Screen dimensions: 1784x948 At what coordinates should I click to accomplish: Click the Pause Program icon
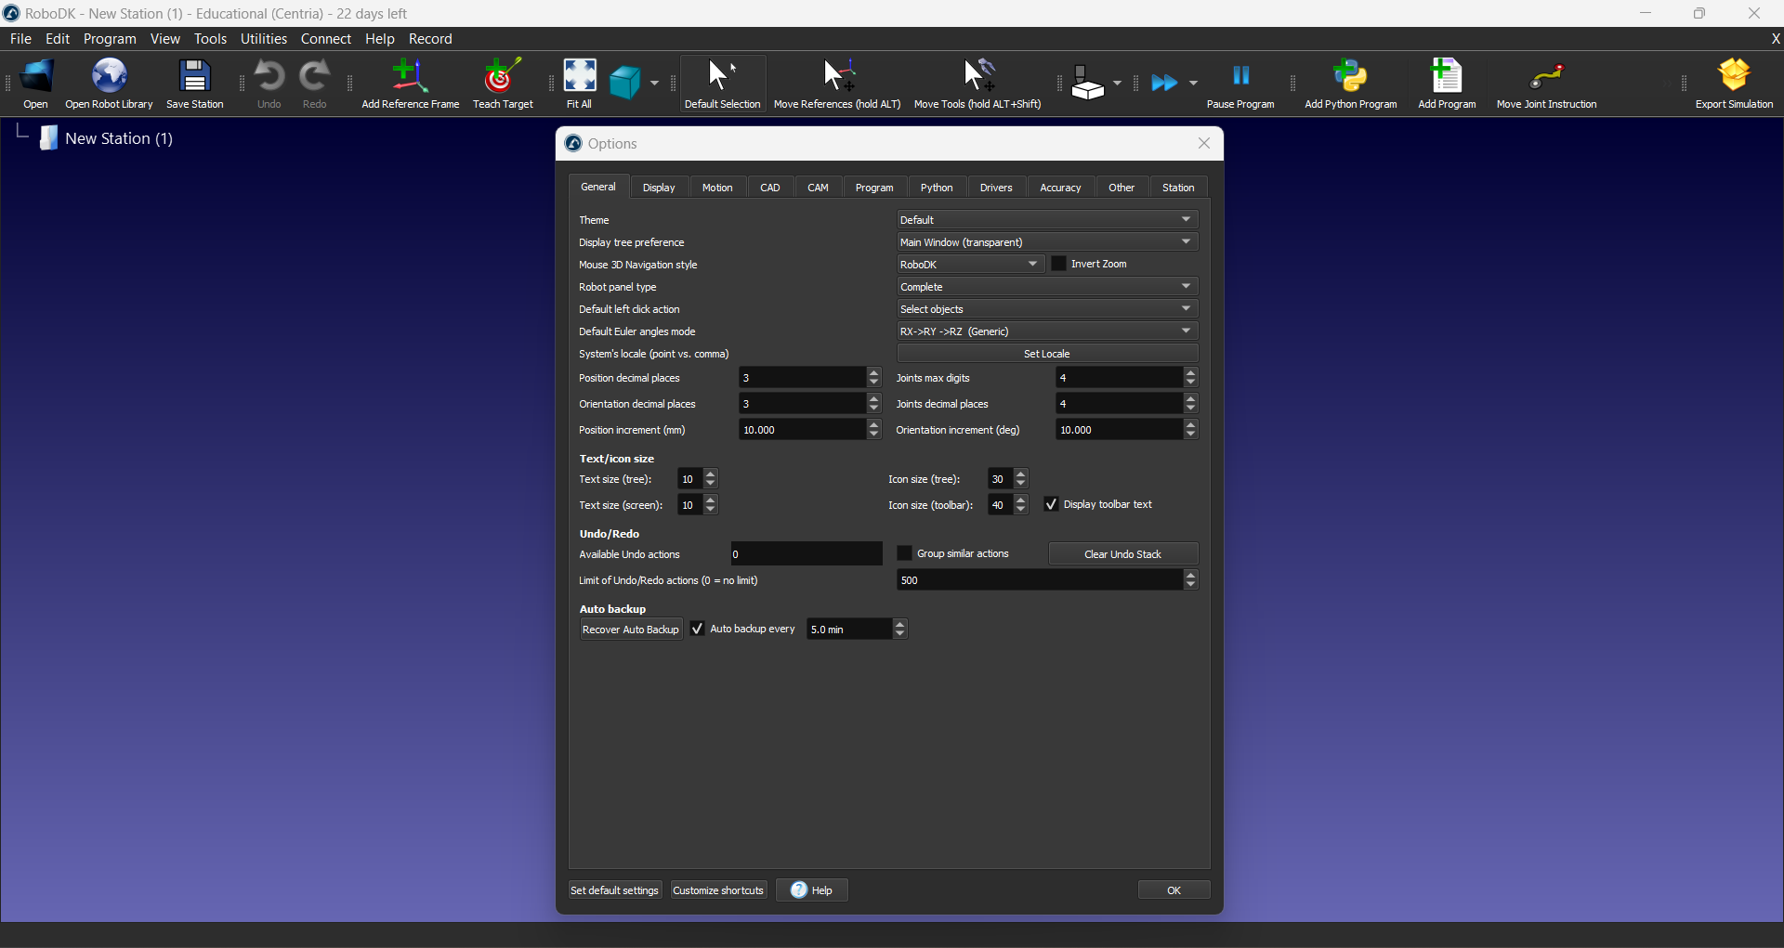coord(1240,78)
